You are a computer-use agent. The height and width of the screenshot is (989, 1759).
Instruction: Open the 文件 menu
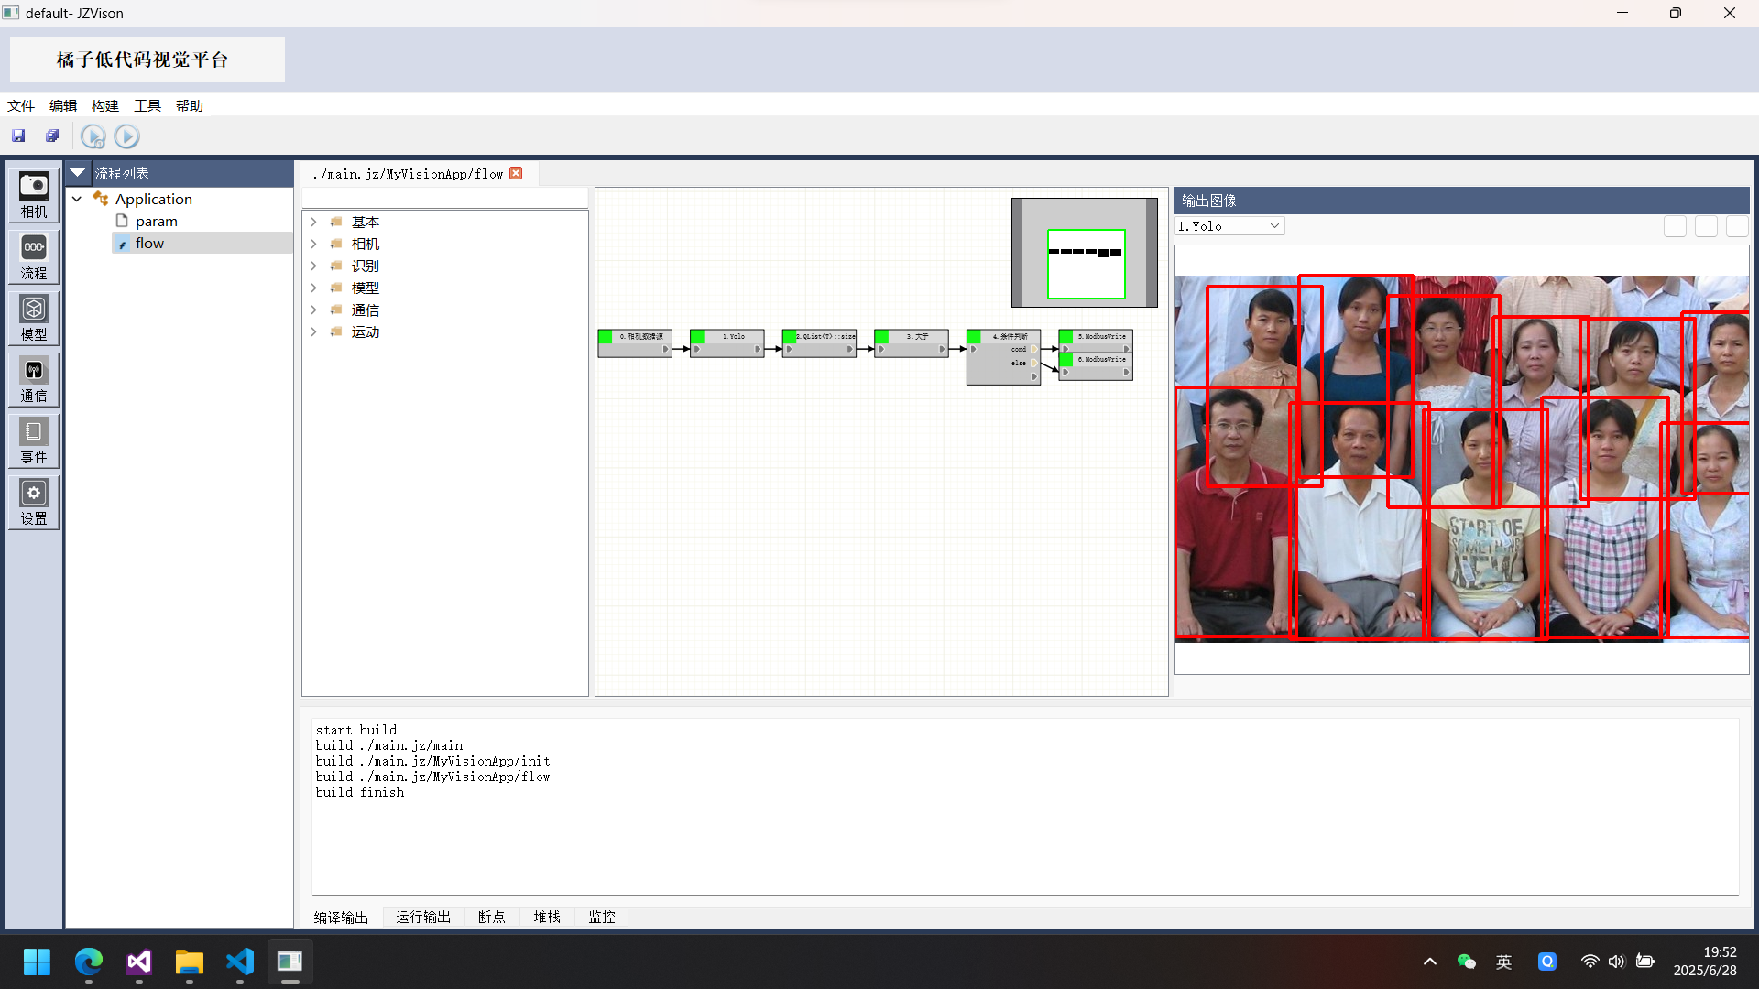pyautogui.click(x=21, y=105)
